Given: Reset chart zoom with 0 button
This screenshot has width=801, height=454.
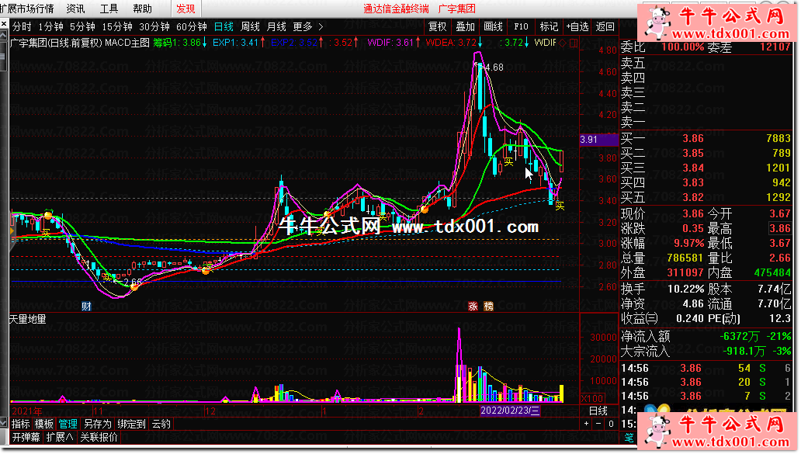Looking at the screenshot, I should [x=611, y=424].
